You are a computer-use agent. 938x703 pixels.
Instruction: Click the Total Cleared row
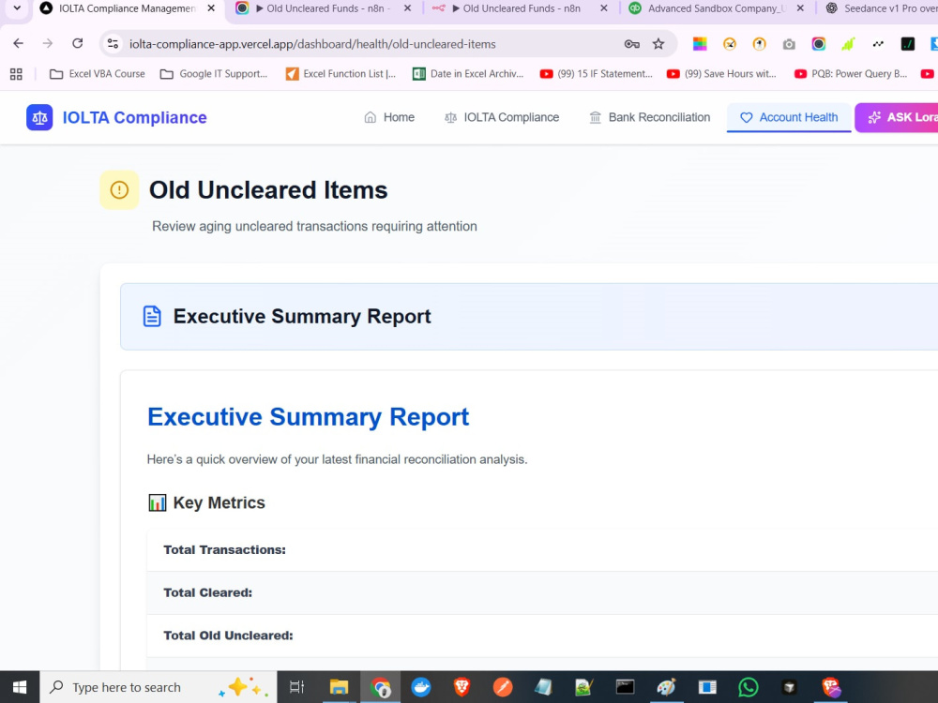(542, 593)
